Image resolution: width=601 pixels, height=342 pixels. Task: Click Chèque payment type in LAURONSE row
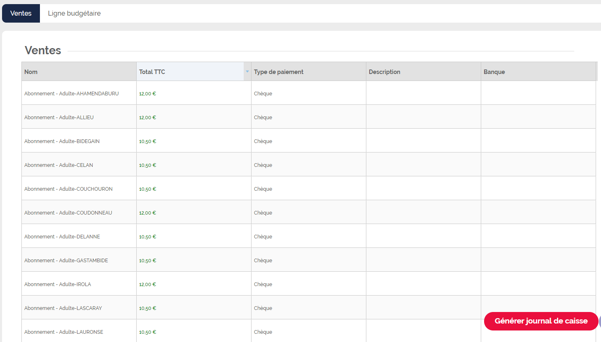[x=263, y=332]
